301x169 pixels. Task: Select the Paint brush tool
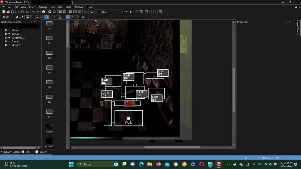point(21,17)
